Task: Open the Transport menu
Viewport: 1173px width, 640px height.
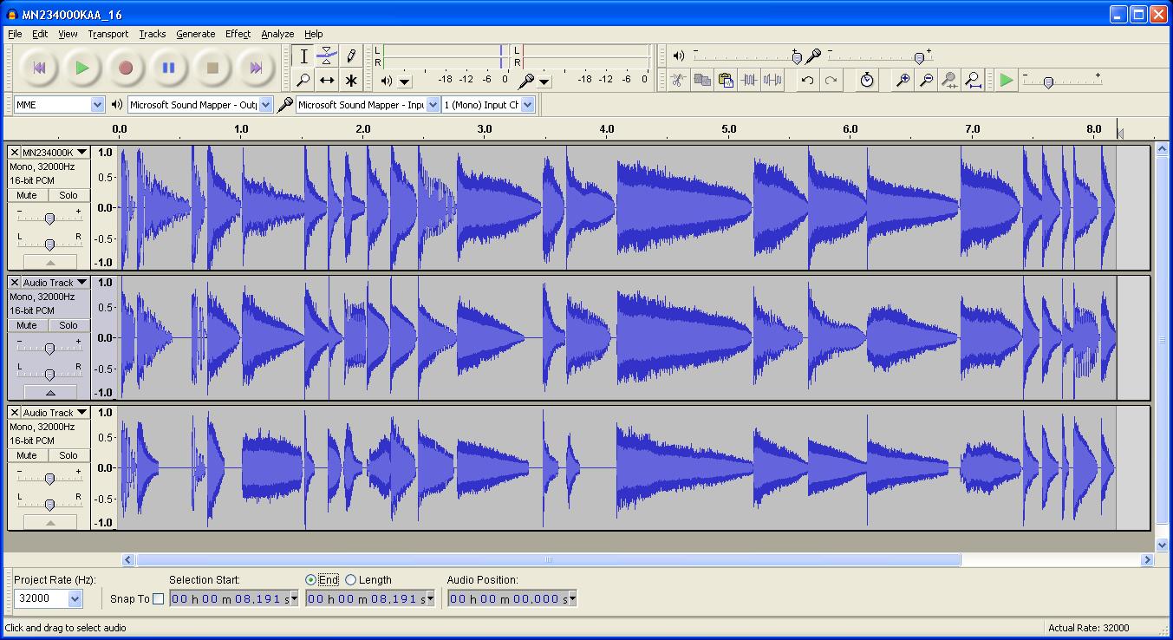Action: click(x=108, y=34)
